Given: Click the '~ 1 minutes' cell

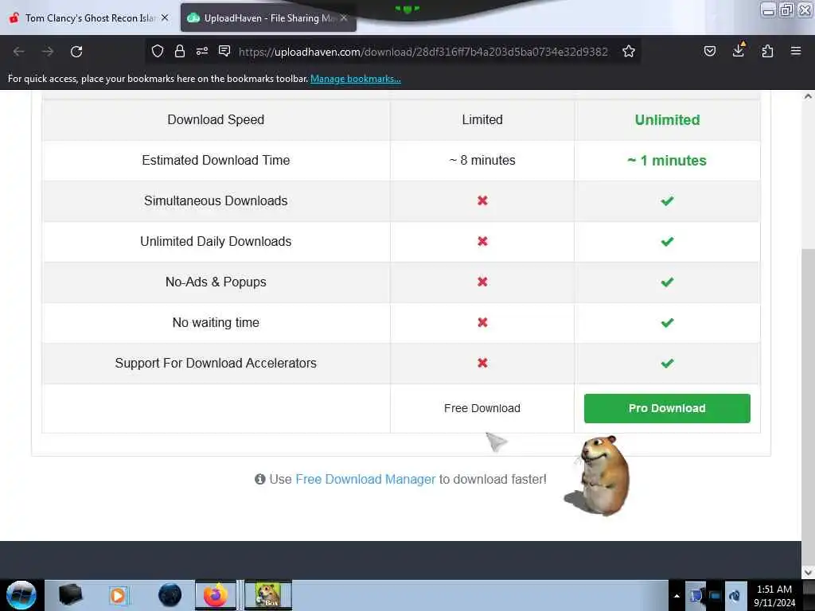Looking at the screenshot, I should pyautogui.click(x=667, y=161).
